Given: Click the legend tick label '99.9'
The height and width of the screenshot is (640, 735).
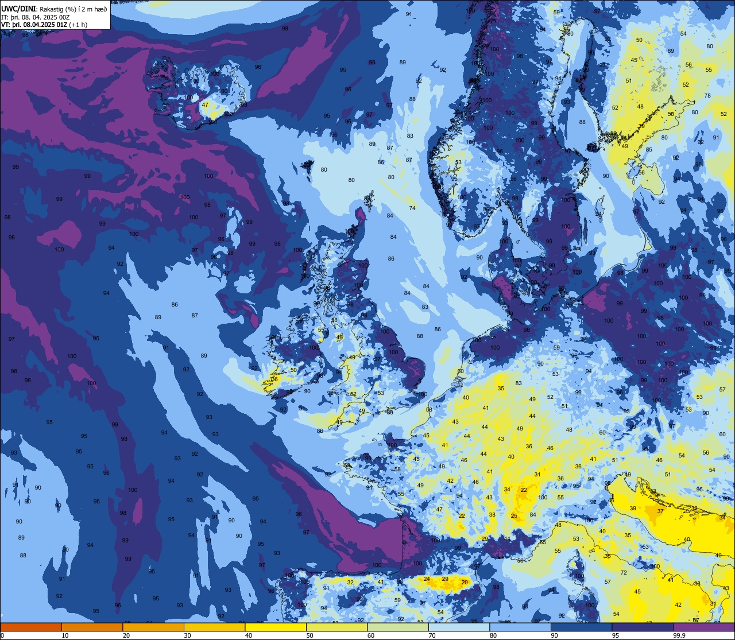Looking at the screenshot, I should [679, 635].
